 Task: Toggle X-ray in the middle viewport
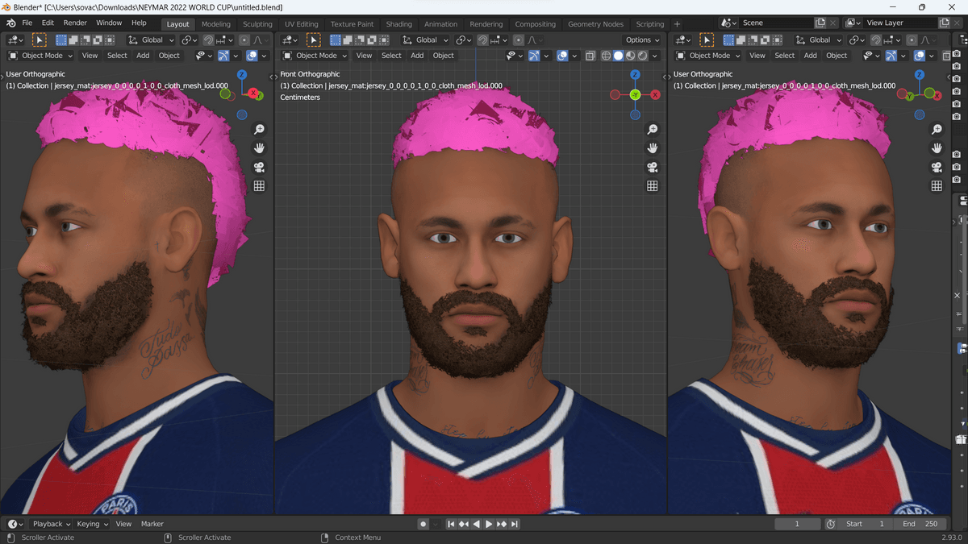point(590,56)
